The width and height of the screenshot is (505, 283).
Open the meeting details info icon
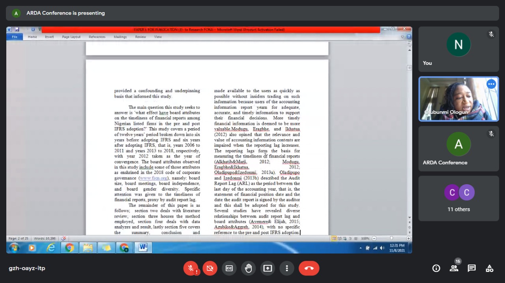point(436,268)
